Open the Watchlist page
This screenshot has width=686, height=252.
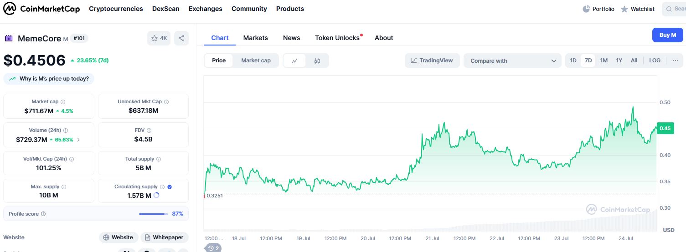pos(638,9)
